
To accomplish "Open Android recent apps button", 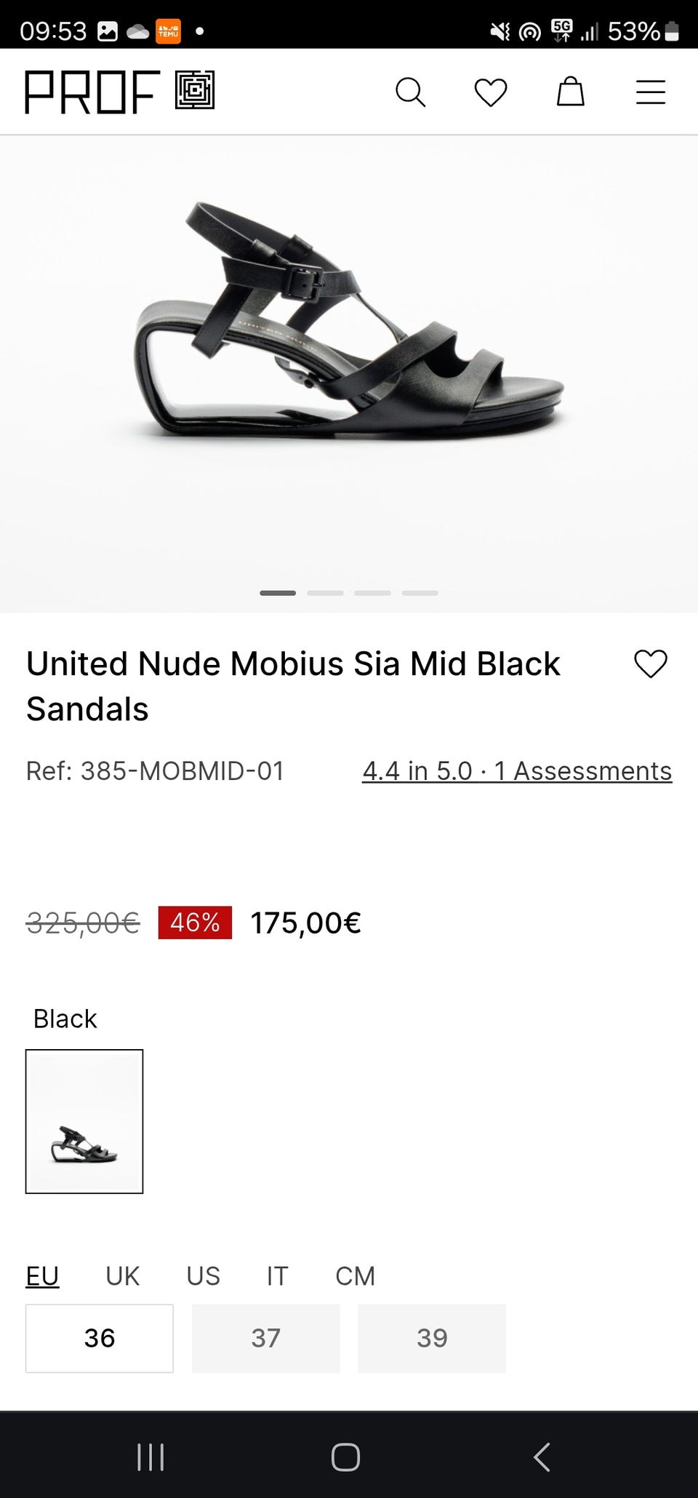I will [151, 1457].
